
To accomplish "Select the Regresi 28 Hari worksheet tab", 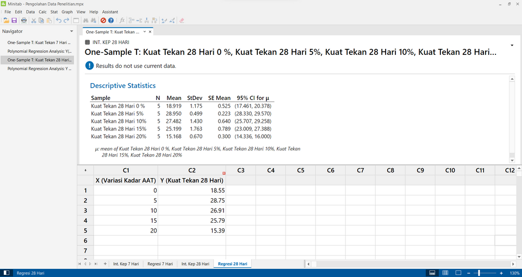I will click(x=232, y=264).
